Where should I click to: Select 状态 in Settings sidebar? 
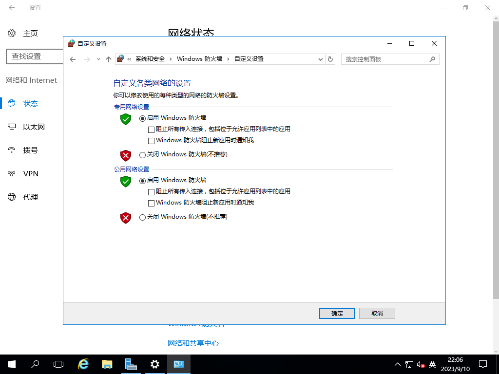(x=32, y=104)
